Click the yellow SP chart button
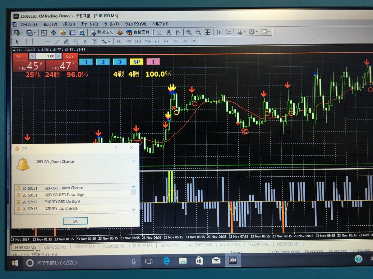 tap(136, 62)
